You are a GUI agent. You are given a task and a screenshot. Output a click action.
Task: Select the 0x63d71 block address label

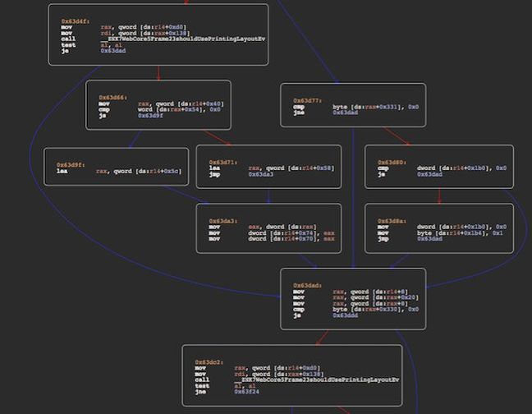point(223,162)
